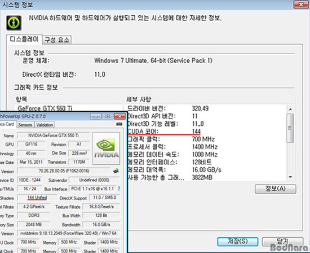This screenshot has width=310, height=253.
Task: Click the NVIDIA logo in GPU-Z
Action: (x=107, y=148)
